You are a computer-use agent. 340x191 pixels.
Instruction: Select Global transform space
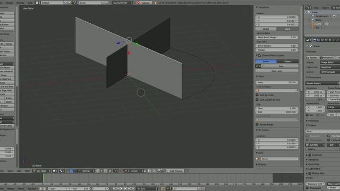tap(266, 29)
